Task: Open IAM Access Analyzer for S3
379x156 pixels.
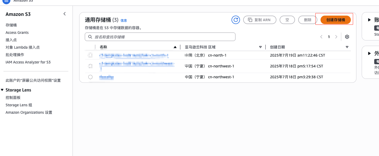Action: [28, 62]
